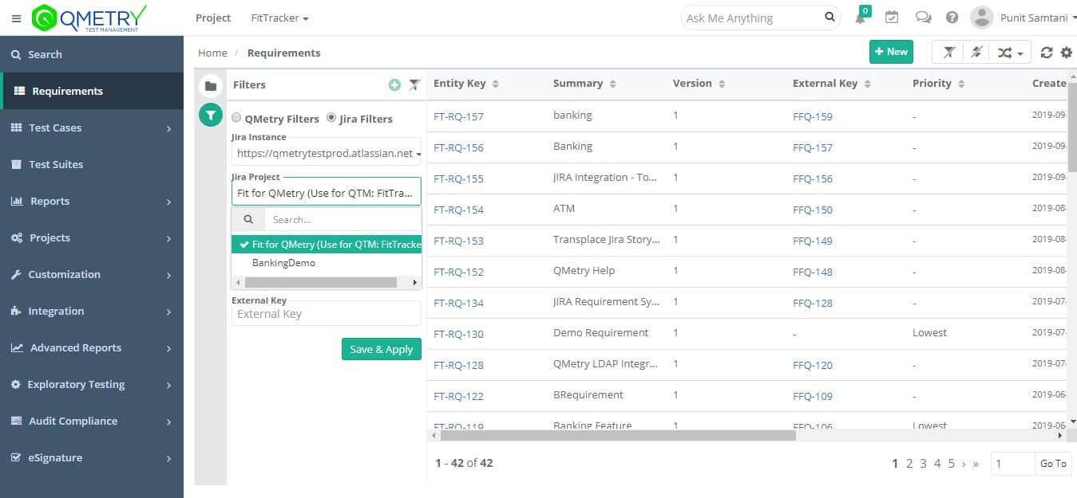Open external key FFQ-157 link
Viewport: 1077px width, 498px height.
[x=813, y=147]
